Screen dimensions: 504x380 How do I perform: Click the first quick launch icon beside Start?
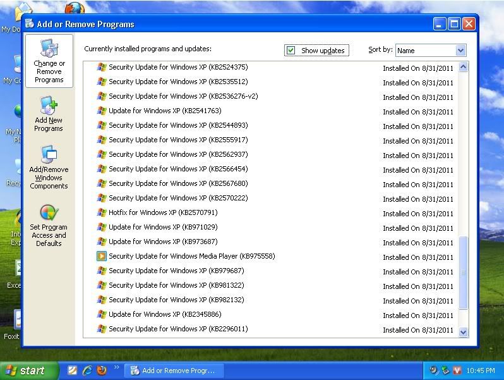73,371
